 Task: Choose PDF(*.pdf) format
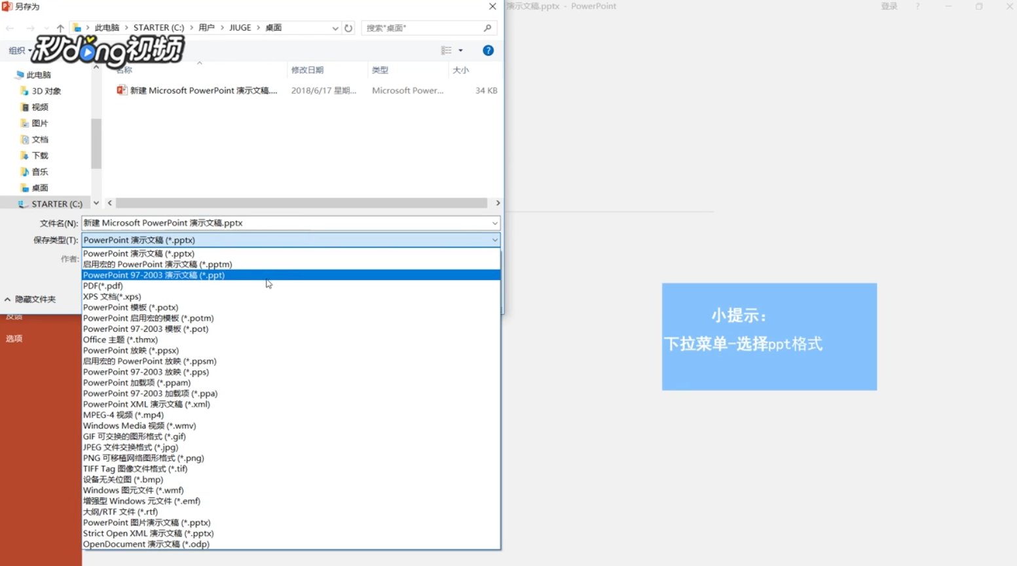(x=291, y=286)
